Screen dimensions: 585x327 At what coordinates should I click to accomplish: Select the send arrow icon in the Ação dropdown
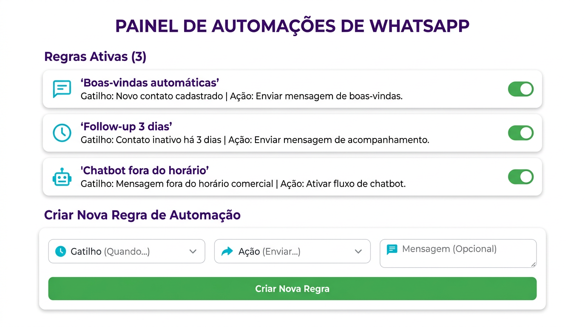(227, 251)
